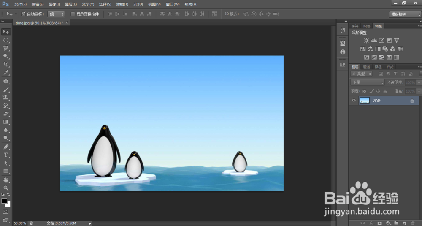Select the Zoom tool

point(5,188)
